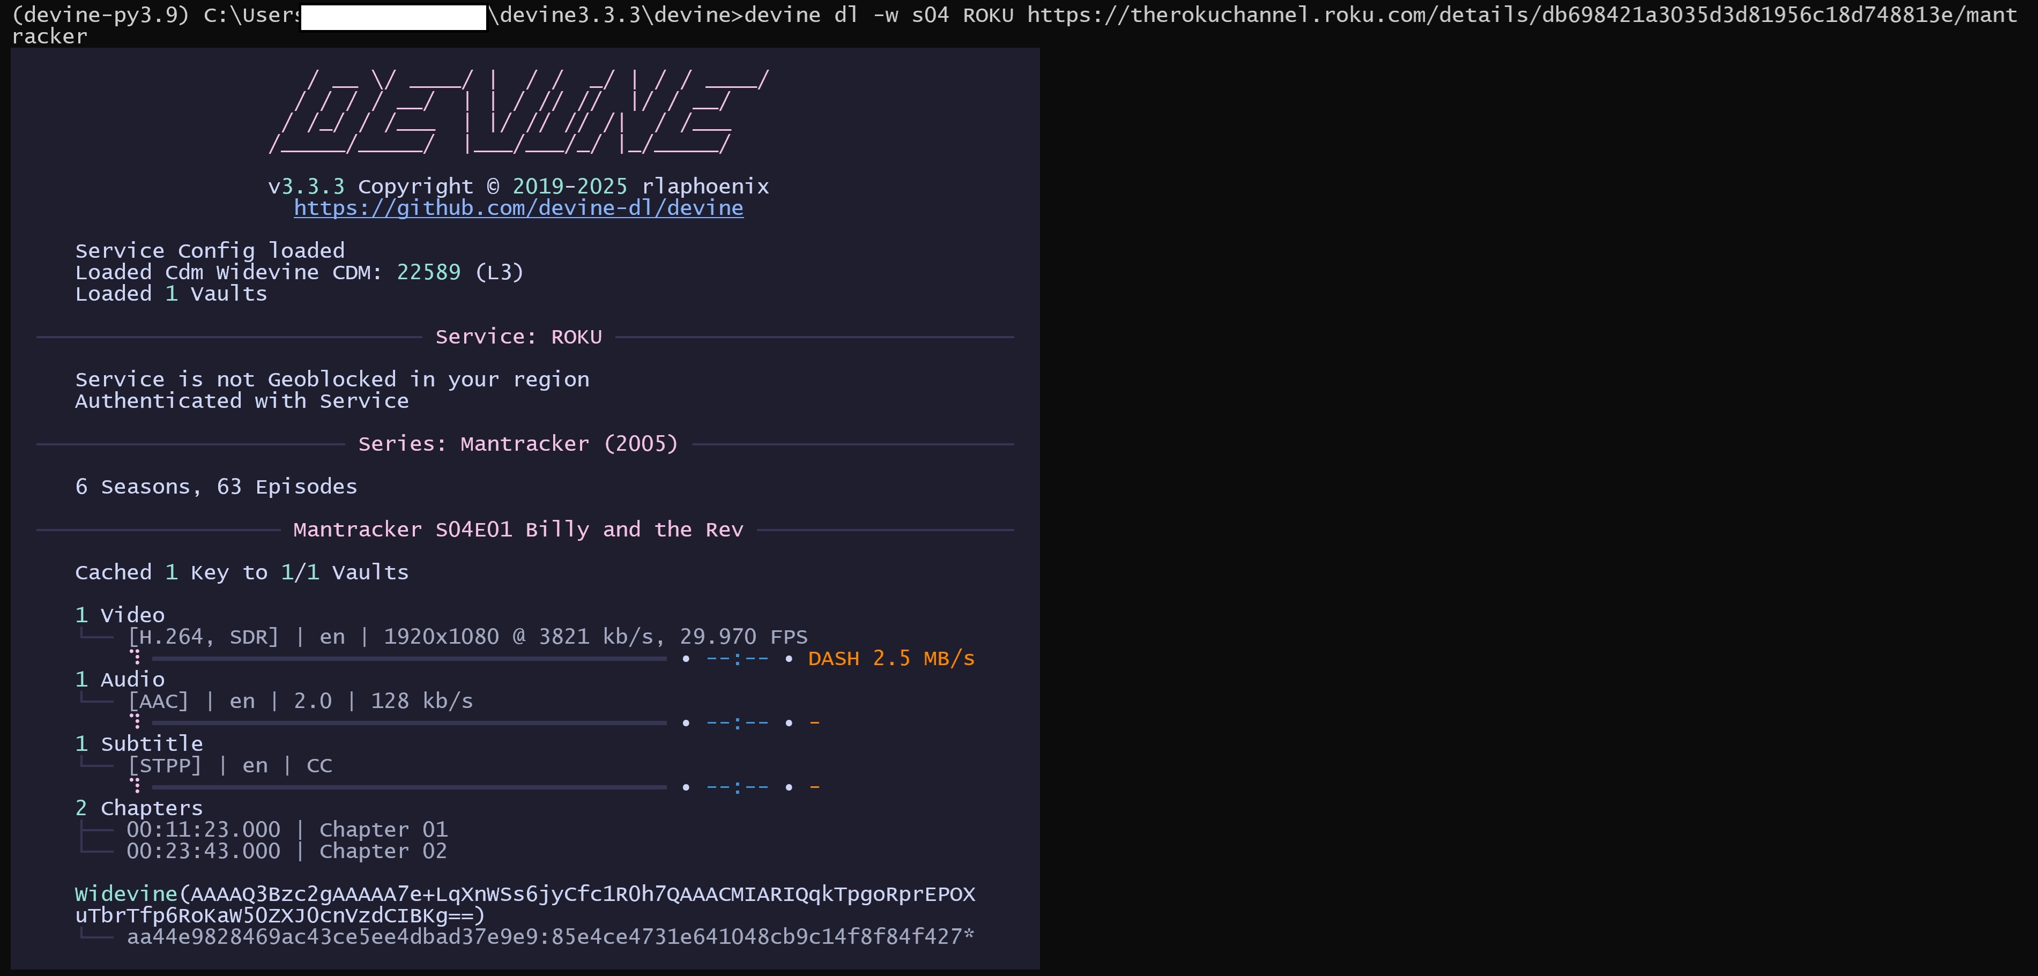The width and height of the screenshot is (2038, 976).
Task: Click the Service: ROKU section header
Action: (518, 337)
